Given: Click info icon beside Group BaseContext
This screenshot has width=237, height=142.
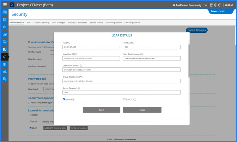Looking at the screenshot, I should pyautogui.click(x=82, y=77).
